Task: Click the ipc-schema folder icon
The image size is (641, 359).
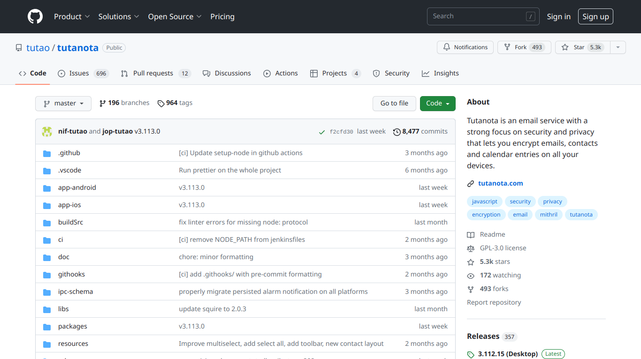Action: (47, 292)
